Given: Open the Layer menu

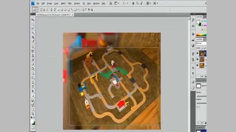Looking at the screenshot, I should click(56, 3).
